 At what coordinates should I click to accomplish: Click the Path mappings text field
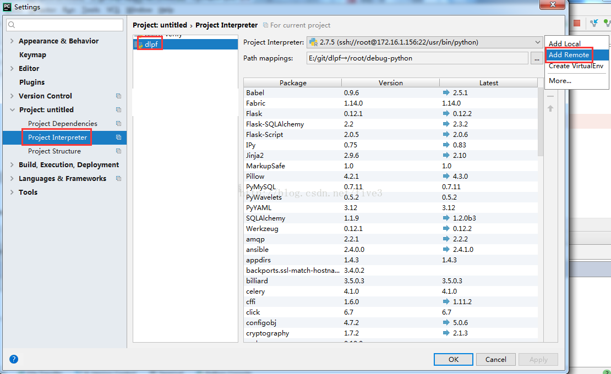click(x=417, y=58)
